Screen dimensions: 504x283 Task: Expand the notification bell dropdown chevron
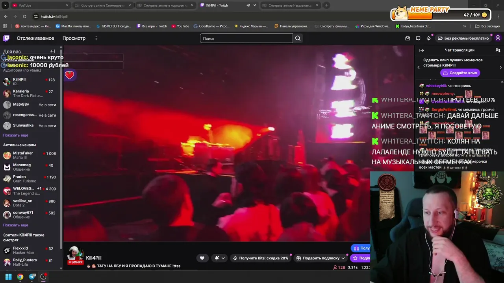click(223, 258)
